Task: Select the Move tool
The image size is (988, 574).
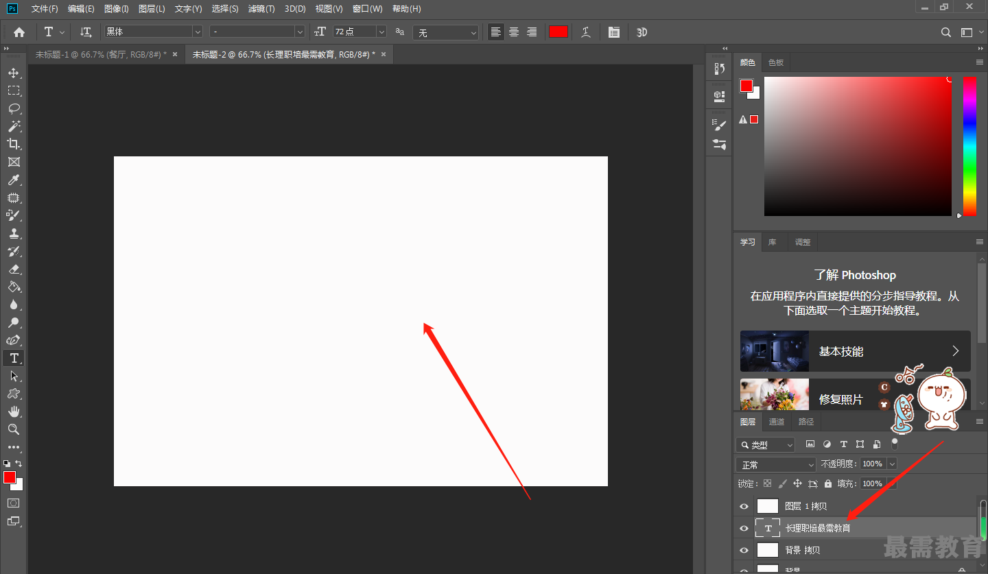Action: pyautogui.click(x=14, y=73)
